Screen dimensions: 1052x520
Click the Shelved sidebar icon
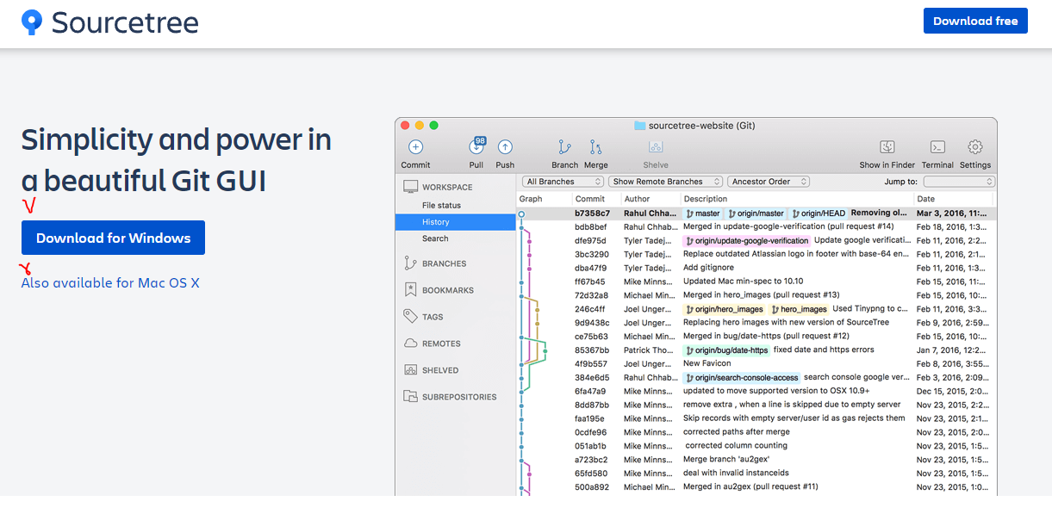410,370
